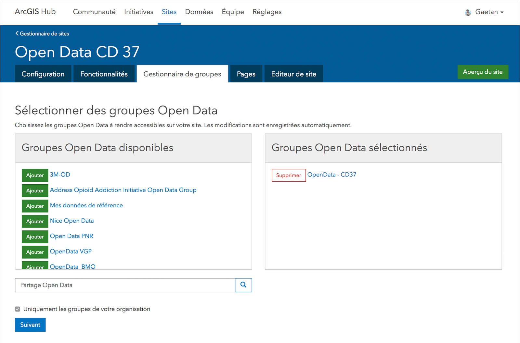The height and width of the screenshot is (343, 520).
Task: Open Address Opioid Addiction Initiative Open Data Group link
Action: [123, 190]
